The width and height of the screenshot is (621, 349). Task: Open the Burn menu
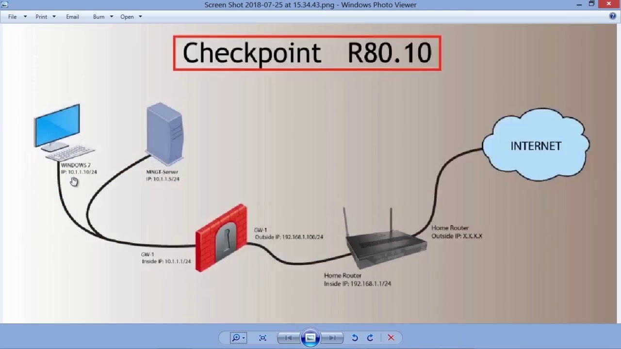tap(98, 16)
